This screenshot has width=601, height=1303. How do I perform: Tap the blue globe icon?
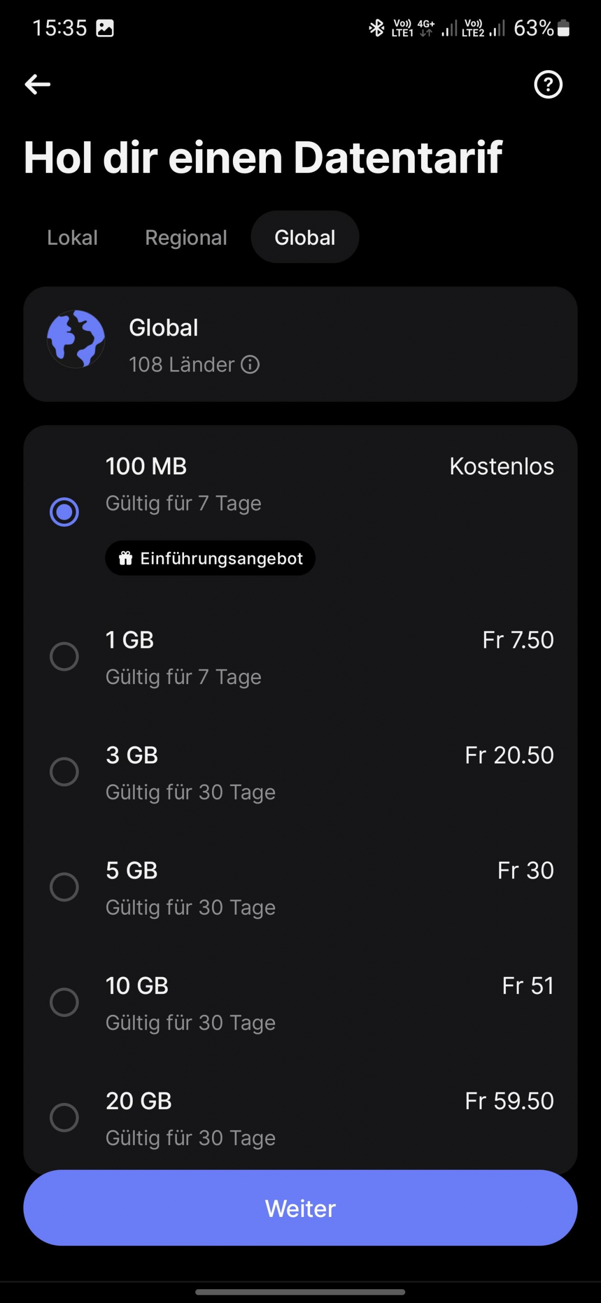(76, 339)
